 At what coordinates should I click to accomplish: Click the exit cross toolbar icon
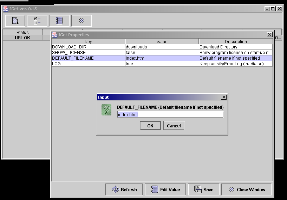click(81, 21)
